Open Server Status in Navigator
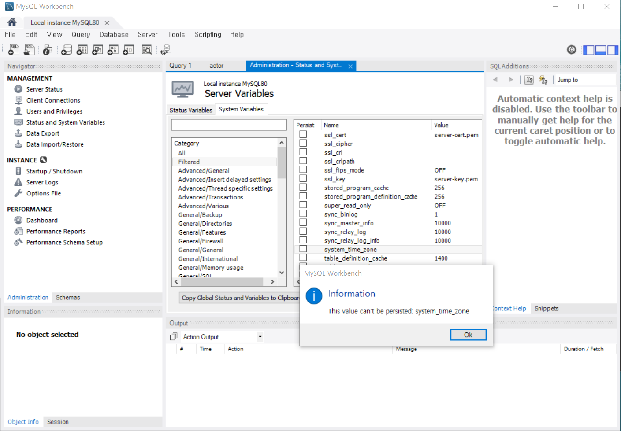 (44, 89)
